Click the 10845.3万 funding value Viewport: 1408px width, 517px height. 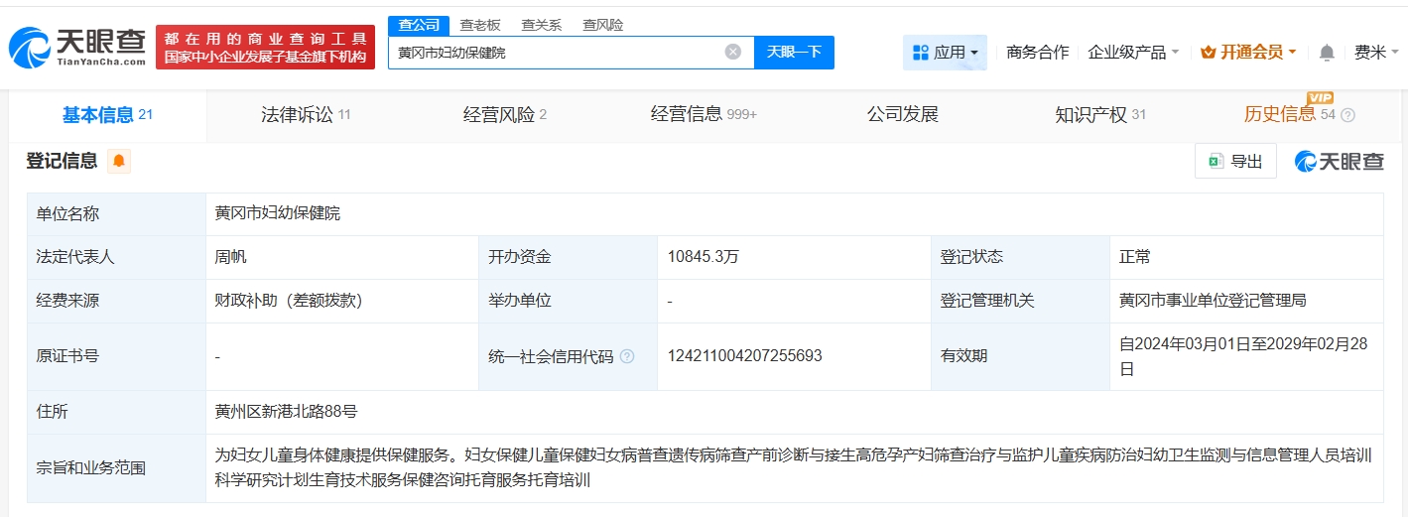pyautogui.click(x=704, y=257)
